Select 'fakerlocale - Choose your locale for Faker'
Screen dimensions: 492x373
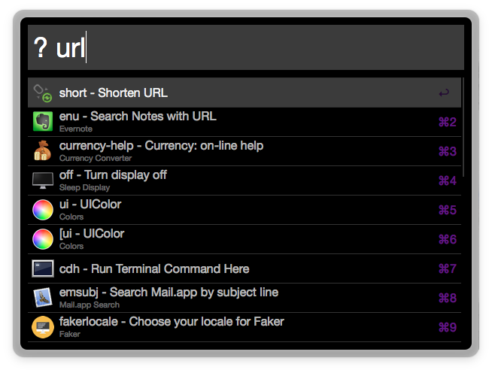172,322
